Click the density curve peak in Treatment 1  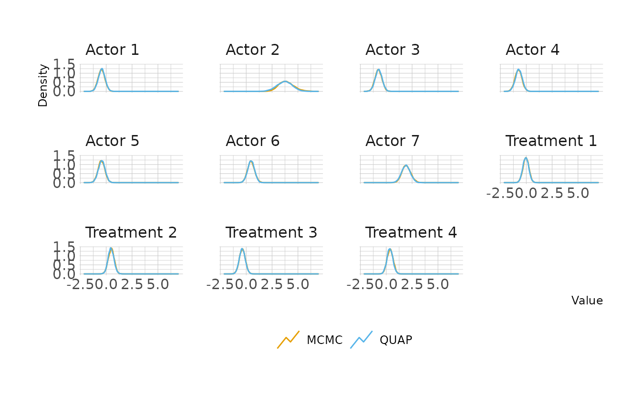coord(526,157)
